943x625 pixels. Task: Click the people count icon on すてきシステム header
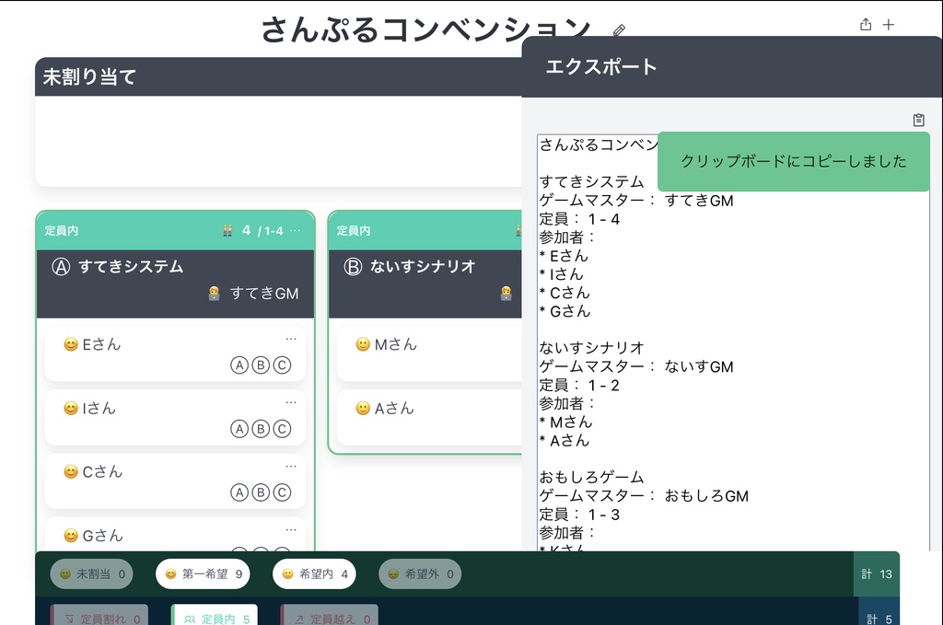(227, 230)
